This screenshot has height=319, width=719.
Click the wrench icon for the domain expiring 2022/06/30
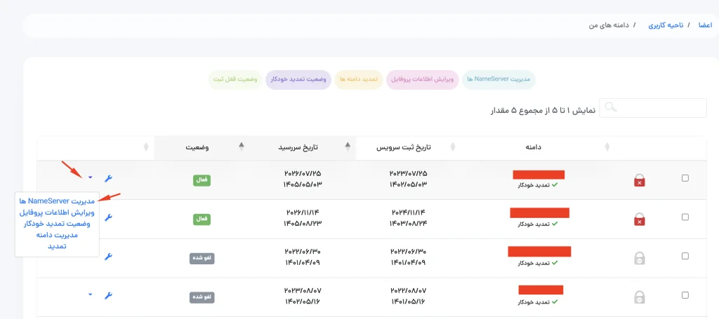tap(108, 257)
